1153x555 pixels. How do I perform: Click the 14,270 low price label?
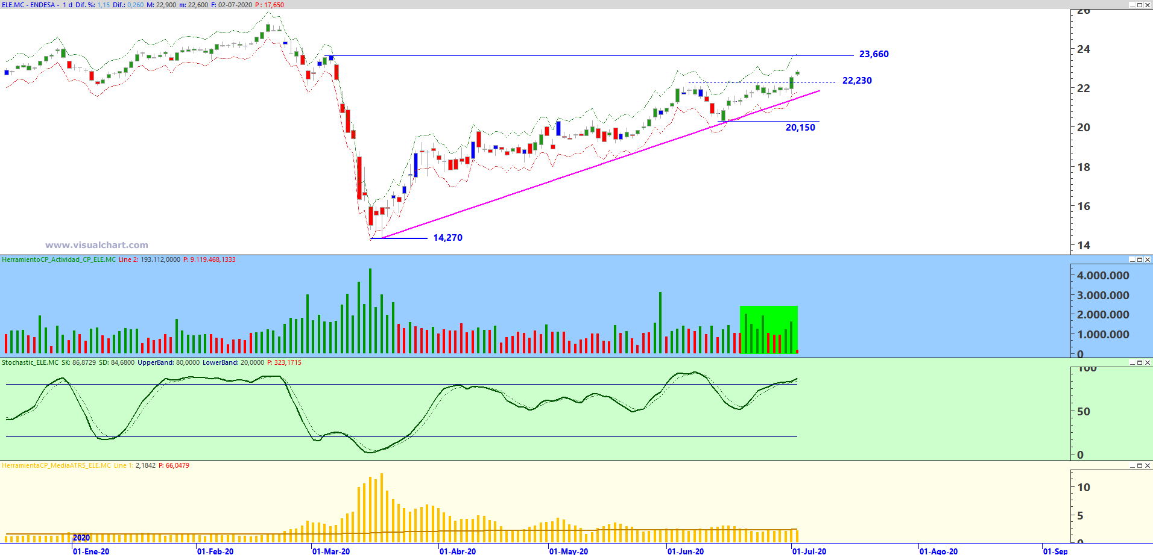447,238
